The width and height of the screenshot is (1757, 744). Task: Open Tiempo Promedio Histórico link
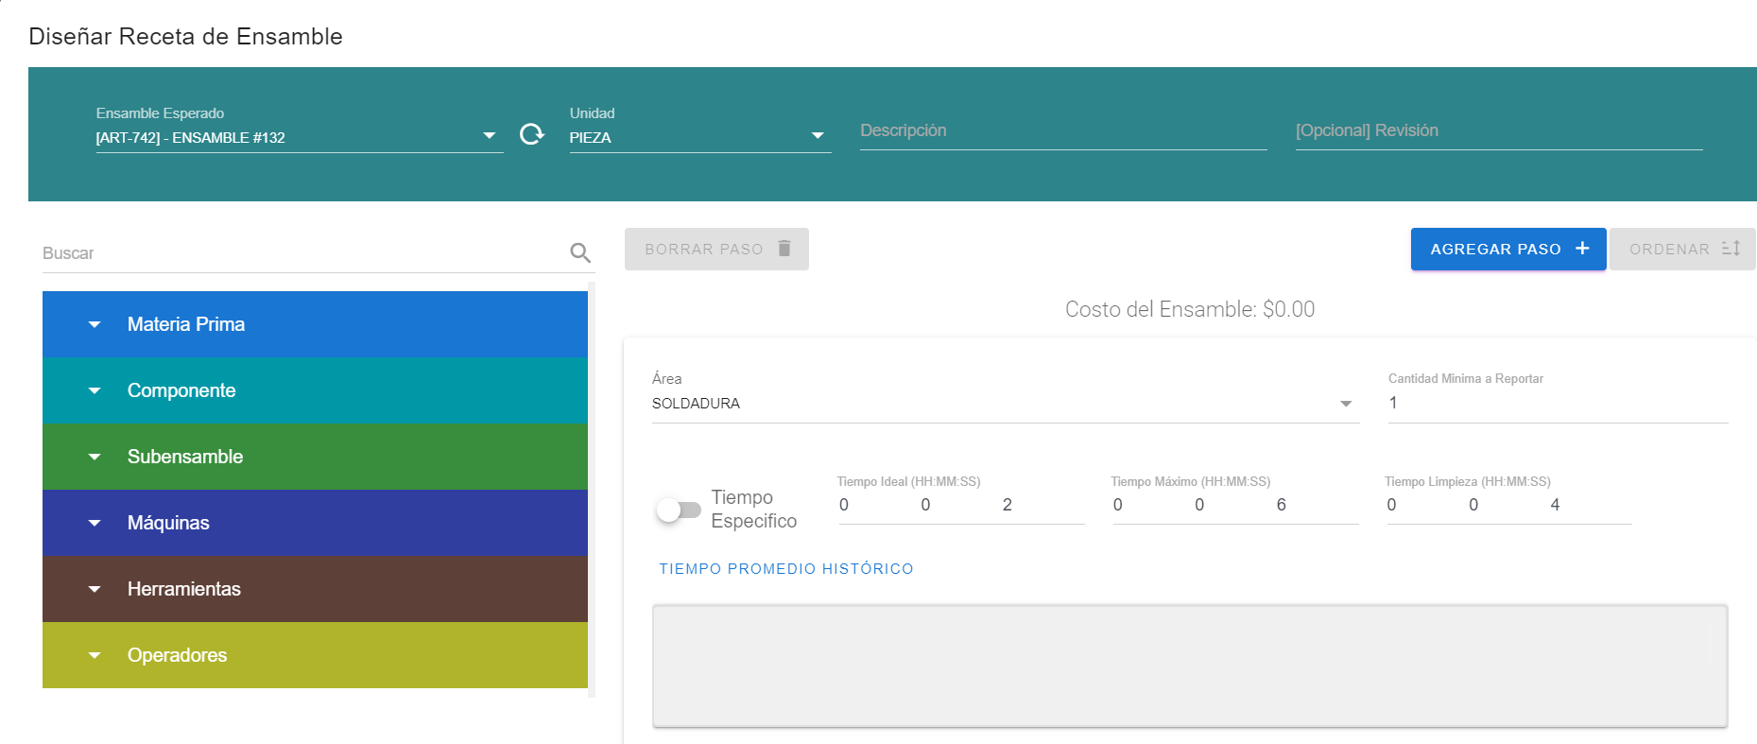pyautogui.click(x=785, y=569)
